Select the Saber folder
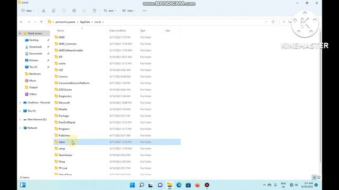The width and height of the screenshot is (339, 190). (x=117, y=142)
